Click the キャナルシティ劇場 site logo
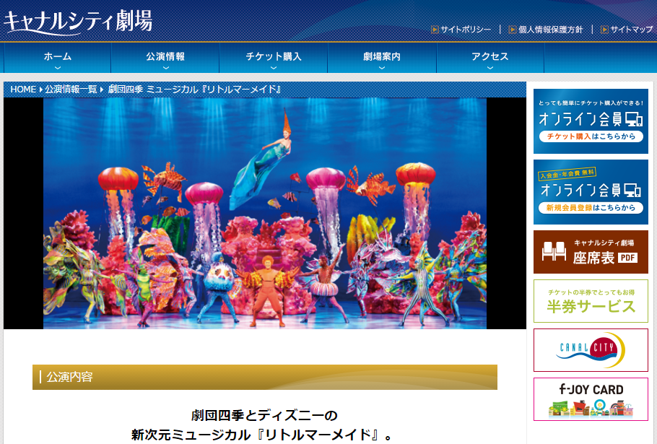Viewport: 657px width, 444px height. [78, 22]
